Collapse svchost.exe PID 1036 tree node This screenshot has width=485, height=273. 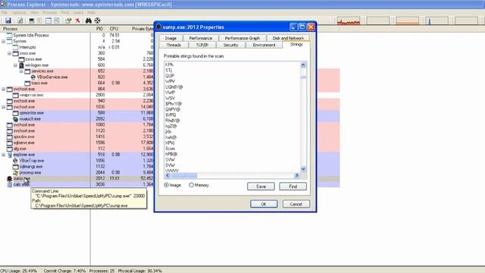3,107
